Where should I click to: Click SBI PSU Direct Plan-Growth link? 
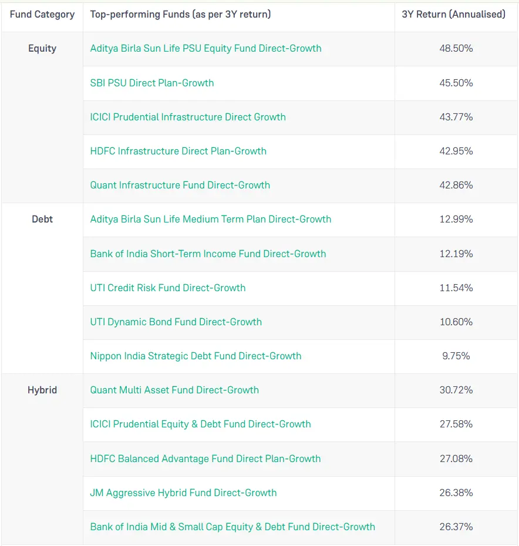(152, 83)
